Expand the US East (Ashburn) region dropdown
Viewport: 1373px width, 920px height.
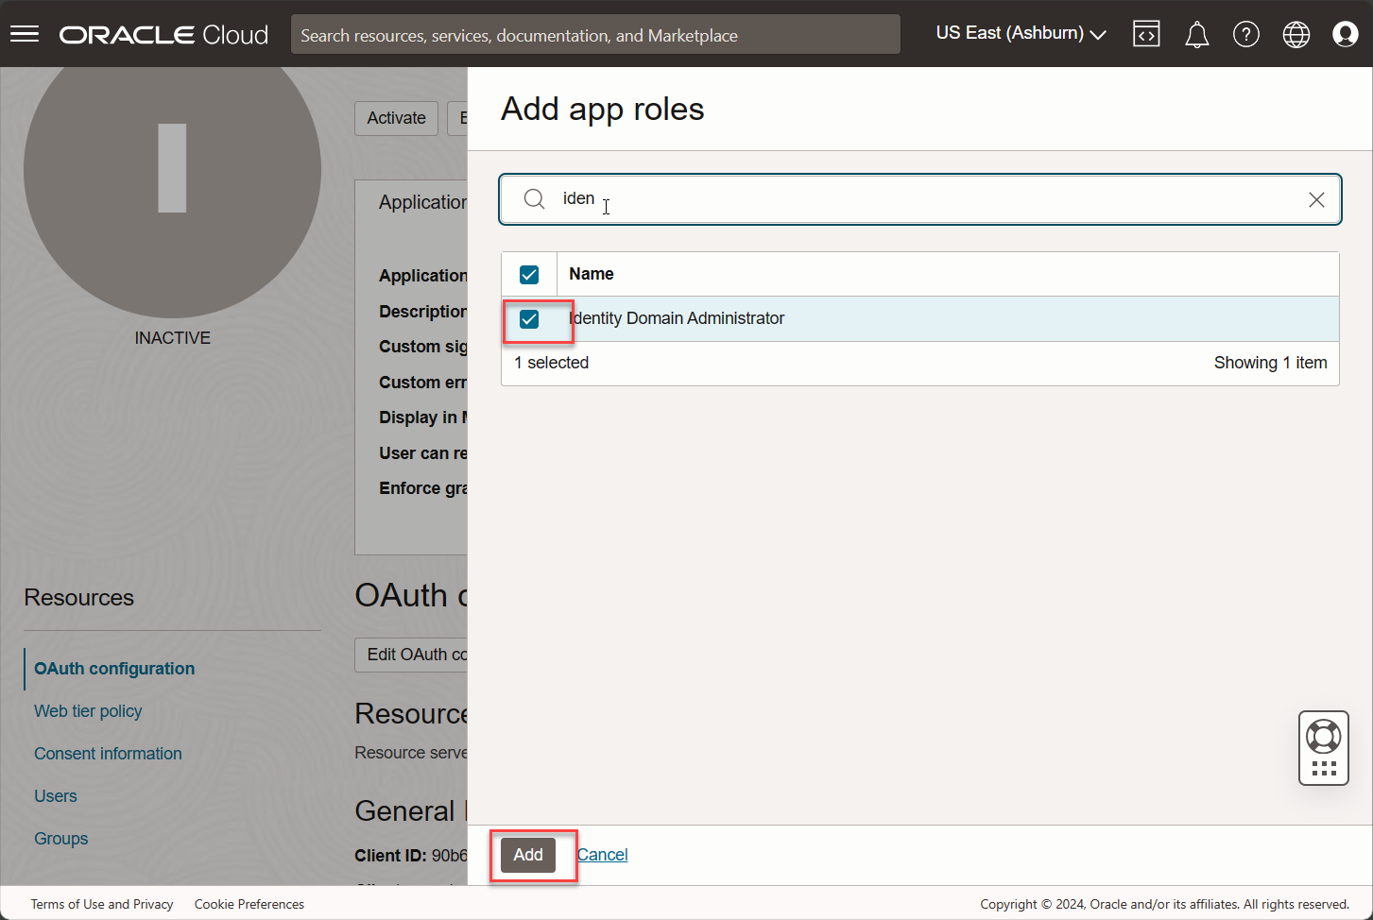click(x=1020, y=33)
